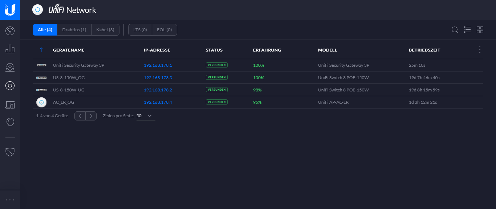Click the 95% experience value

pyautogui.click(x=257, y=102)
